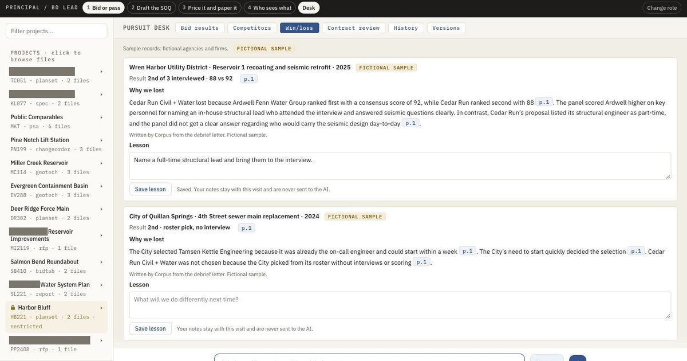687x361 pixels.
Task: Open the p.1 citation after "seismic design day-to-day"
Action: pyautogui.click(x=410, y=123)
